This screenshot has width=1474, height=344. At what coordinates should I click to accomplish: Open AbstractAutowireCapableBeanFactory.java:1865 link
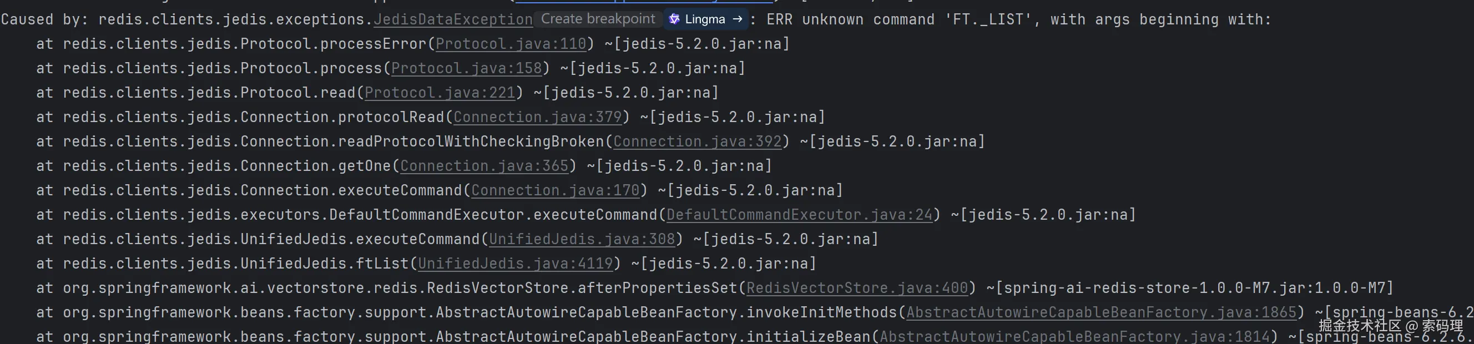point(1101,313)
